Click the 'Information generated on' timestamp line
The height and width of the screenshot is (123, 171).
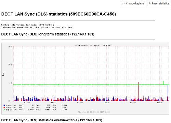[x=37, y=28]
